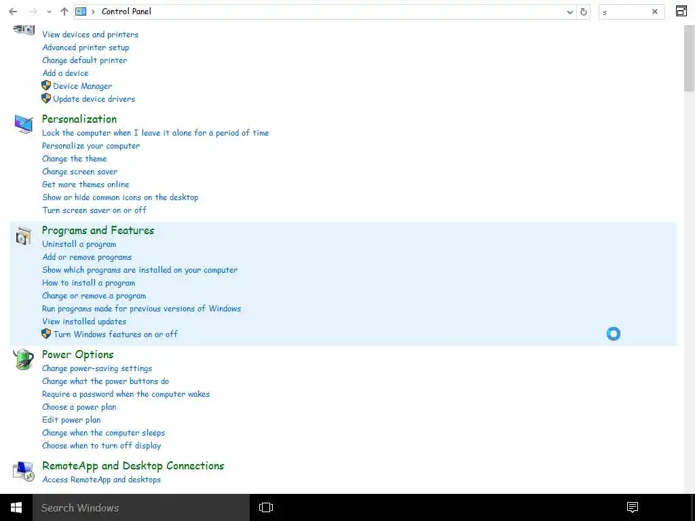Open Edit power plan
The height and width of the screenshot is (521, 695).
tap(71, 419)
